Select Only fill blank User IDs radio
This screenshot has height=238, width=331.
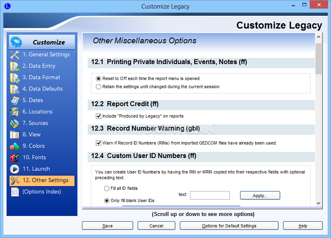tap(107, 200)
